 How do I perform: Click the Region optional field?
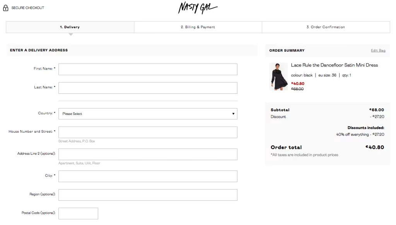147,195
